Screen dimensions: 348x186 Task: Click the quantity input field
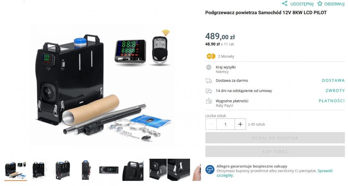click(226, 124)
